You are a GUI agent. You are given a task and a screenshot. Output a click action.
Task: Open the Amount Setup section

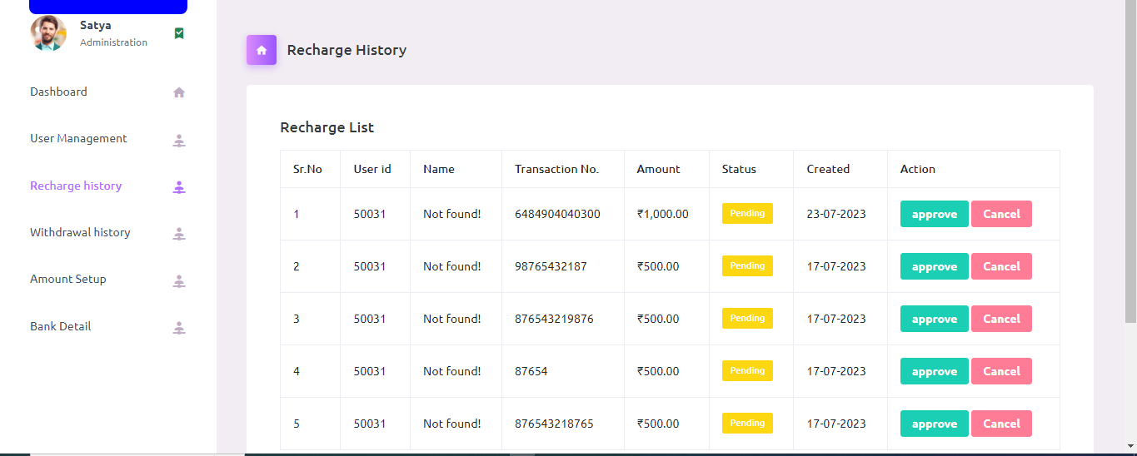click(68, 279)
